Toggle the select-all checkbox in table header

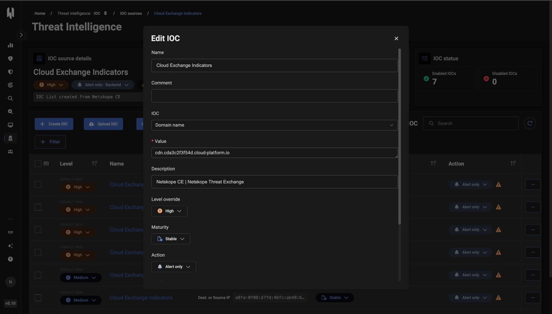tap(38, 163)
